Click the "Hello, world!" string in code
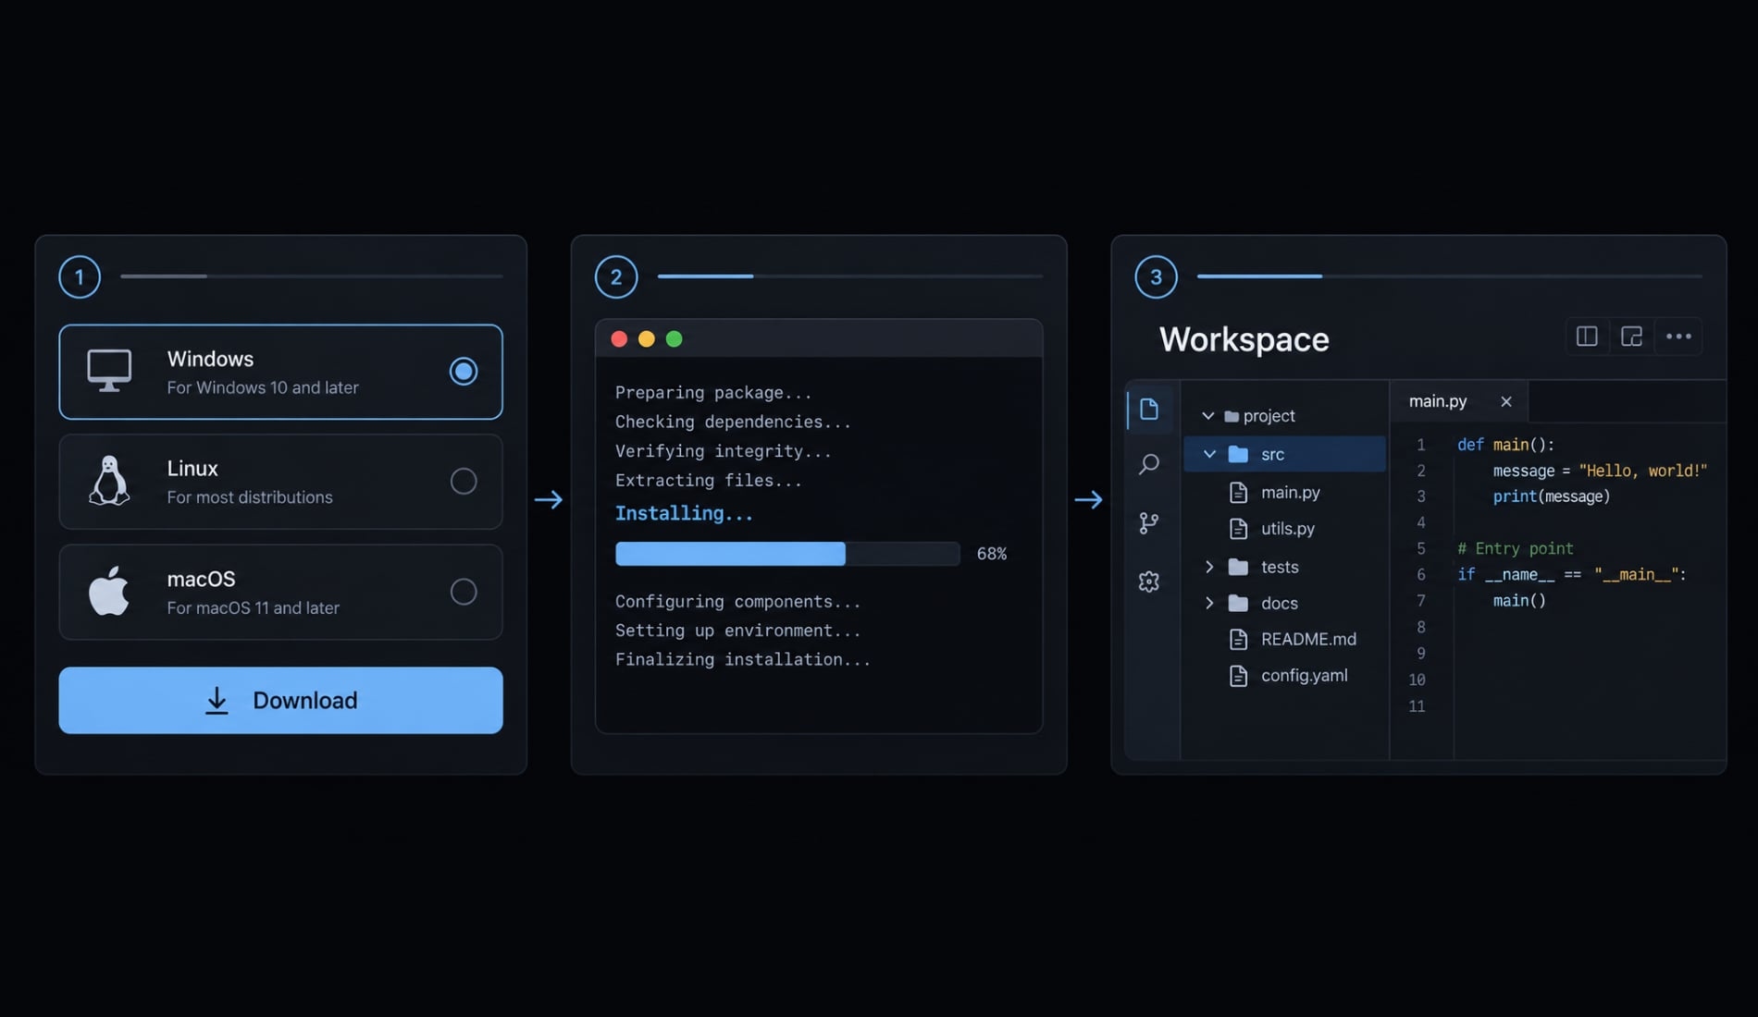Viewport: 1758px width, 1017px height. pyautogui.click(x=1643, y=471)
